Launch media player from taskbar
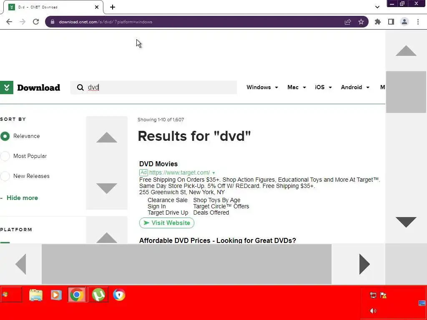 point(56,295)
